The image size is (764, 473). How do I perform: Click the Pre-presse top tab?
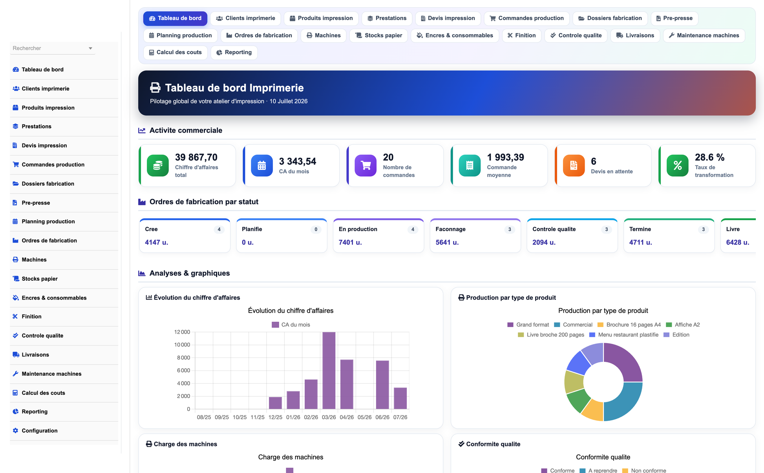674,18
